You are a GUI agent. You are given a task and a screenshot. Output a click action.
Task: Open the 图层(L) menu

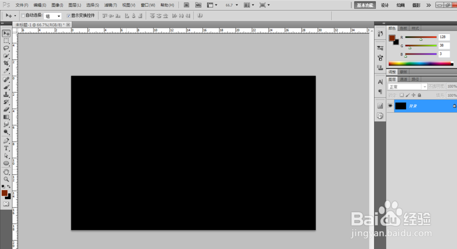click(74, 5)
